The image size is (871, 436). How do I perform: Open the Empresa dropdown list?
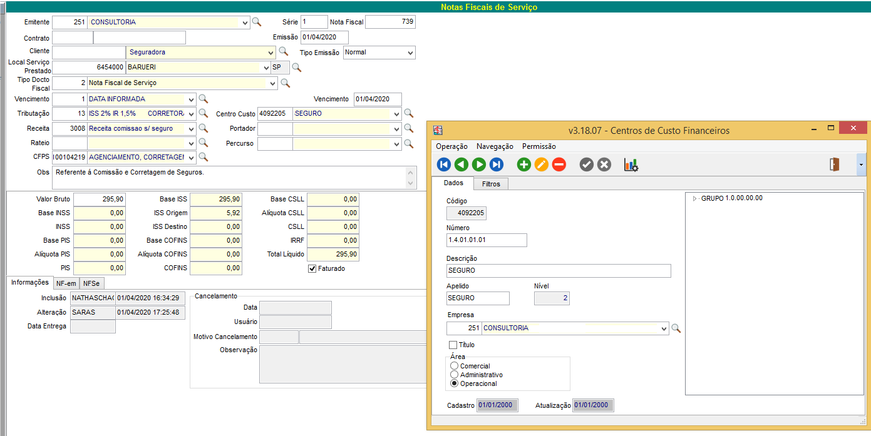click(664, 328)
